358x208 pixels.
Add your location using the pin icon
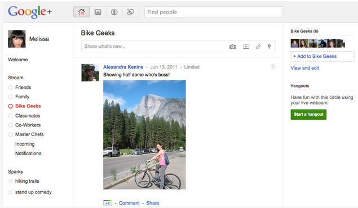(269, 47)
